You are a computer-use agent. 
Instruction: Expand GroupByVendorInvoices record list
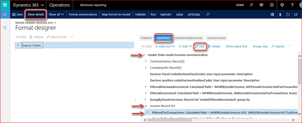point(146,99)
